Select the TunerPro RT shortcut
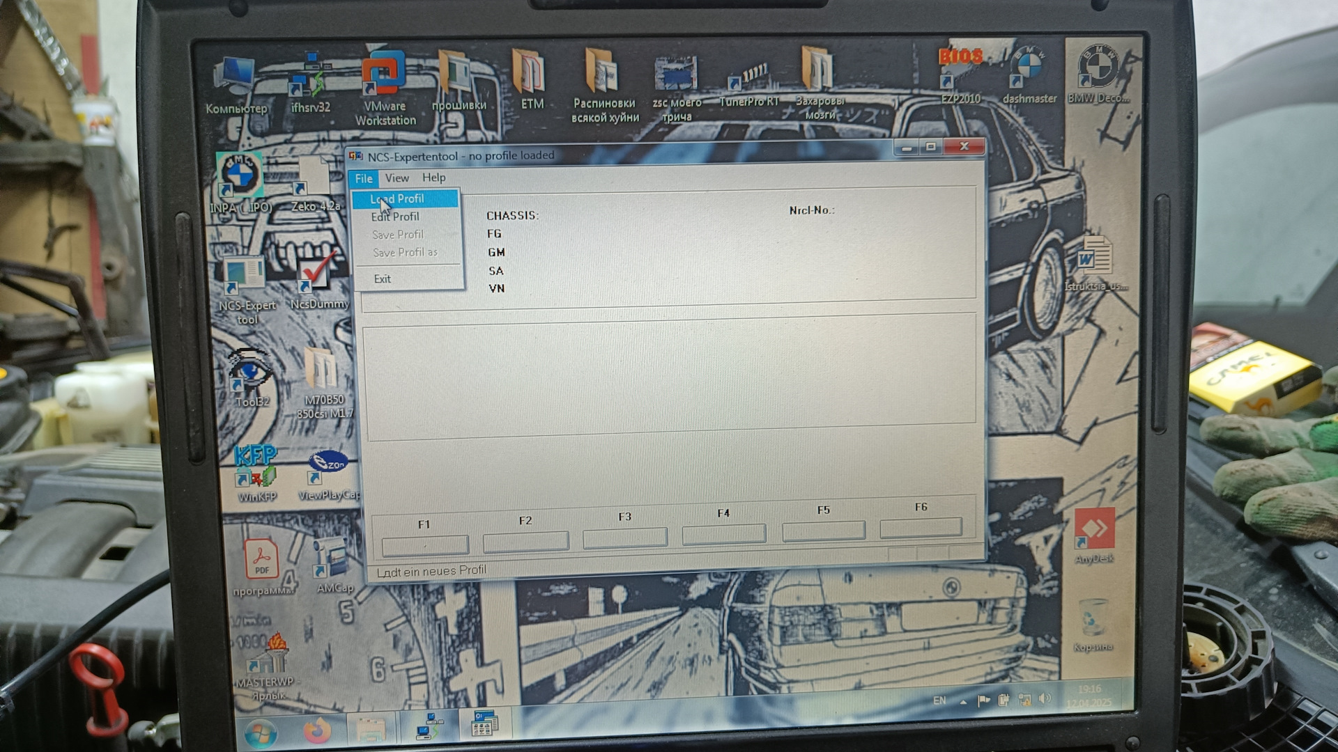The width and height of the screenshot is (1338, 752). 748,85
